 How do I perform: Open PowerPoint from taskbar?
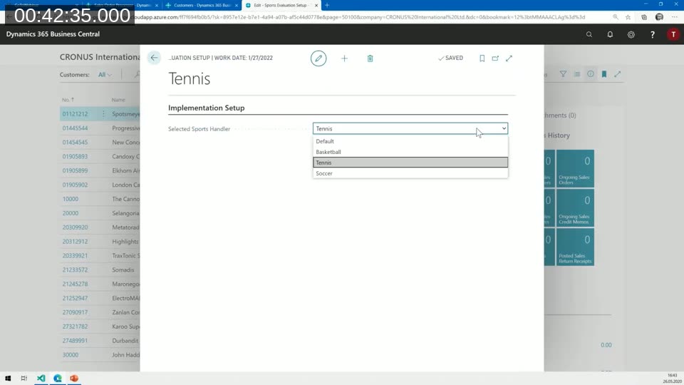74,378
